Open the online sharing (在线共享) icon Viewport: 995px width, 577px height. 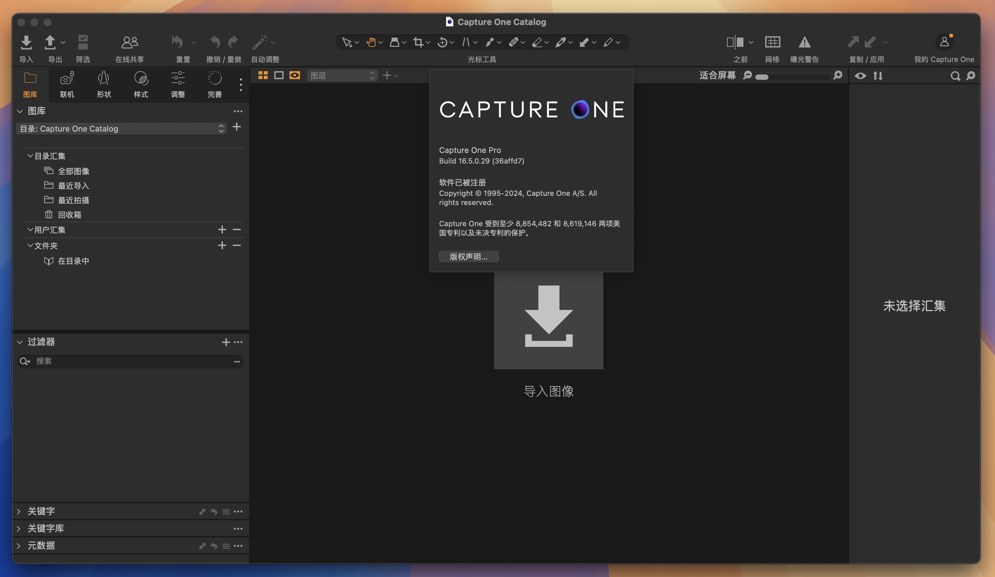[130, 42]
